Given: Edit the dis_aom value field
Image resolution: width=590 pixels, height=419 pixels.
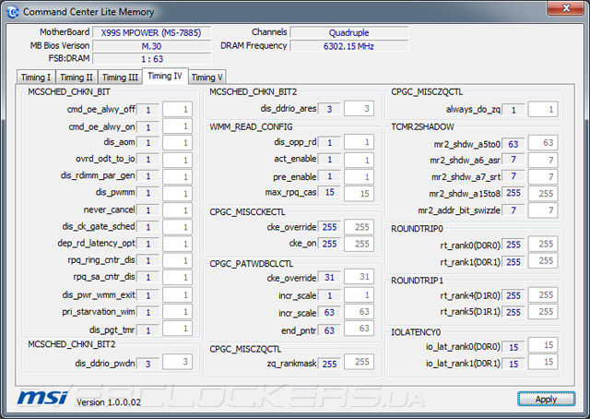Looking at the screenshot, I should (178, 143).
